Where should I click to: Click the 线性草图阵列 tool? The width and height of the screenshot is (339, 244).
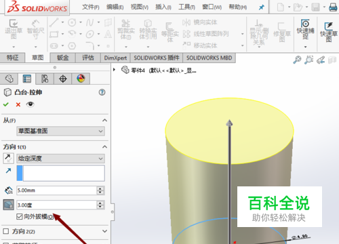point(205,34)
